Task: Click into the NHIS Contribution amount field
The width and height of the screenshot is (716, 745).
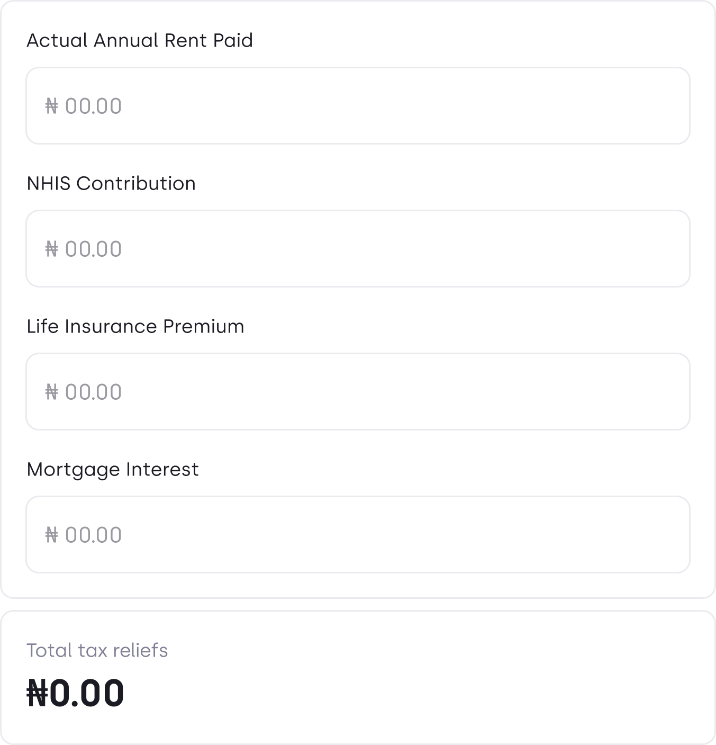Action: [358, 248]
